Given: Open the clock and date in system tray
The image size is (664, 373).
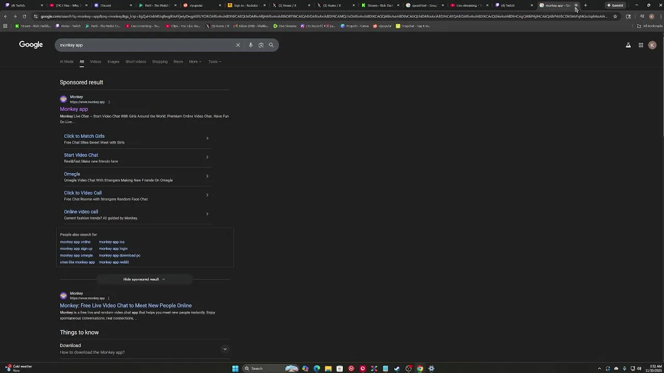Looking at the screenshot, I should (x=654, y=368).
